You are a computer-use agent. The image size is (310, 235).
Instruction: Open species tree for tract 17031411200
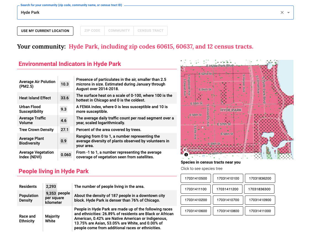click(228, 189)
